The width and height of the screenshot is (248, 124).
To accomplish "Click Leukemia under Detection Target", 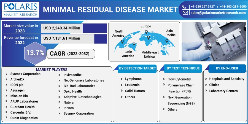I will tap(132, 85).
